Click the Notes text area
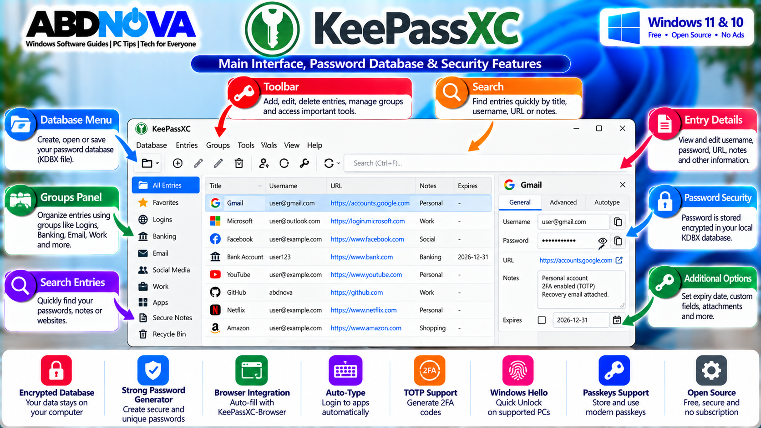This screenshot has height=428, width=761. 581,290
